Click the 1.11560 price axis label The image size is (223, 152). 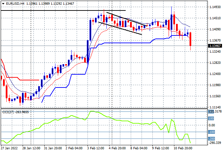(x=215, y=96)
